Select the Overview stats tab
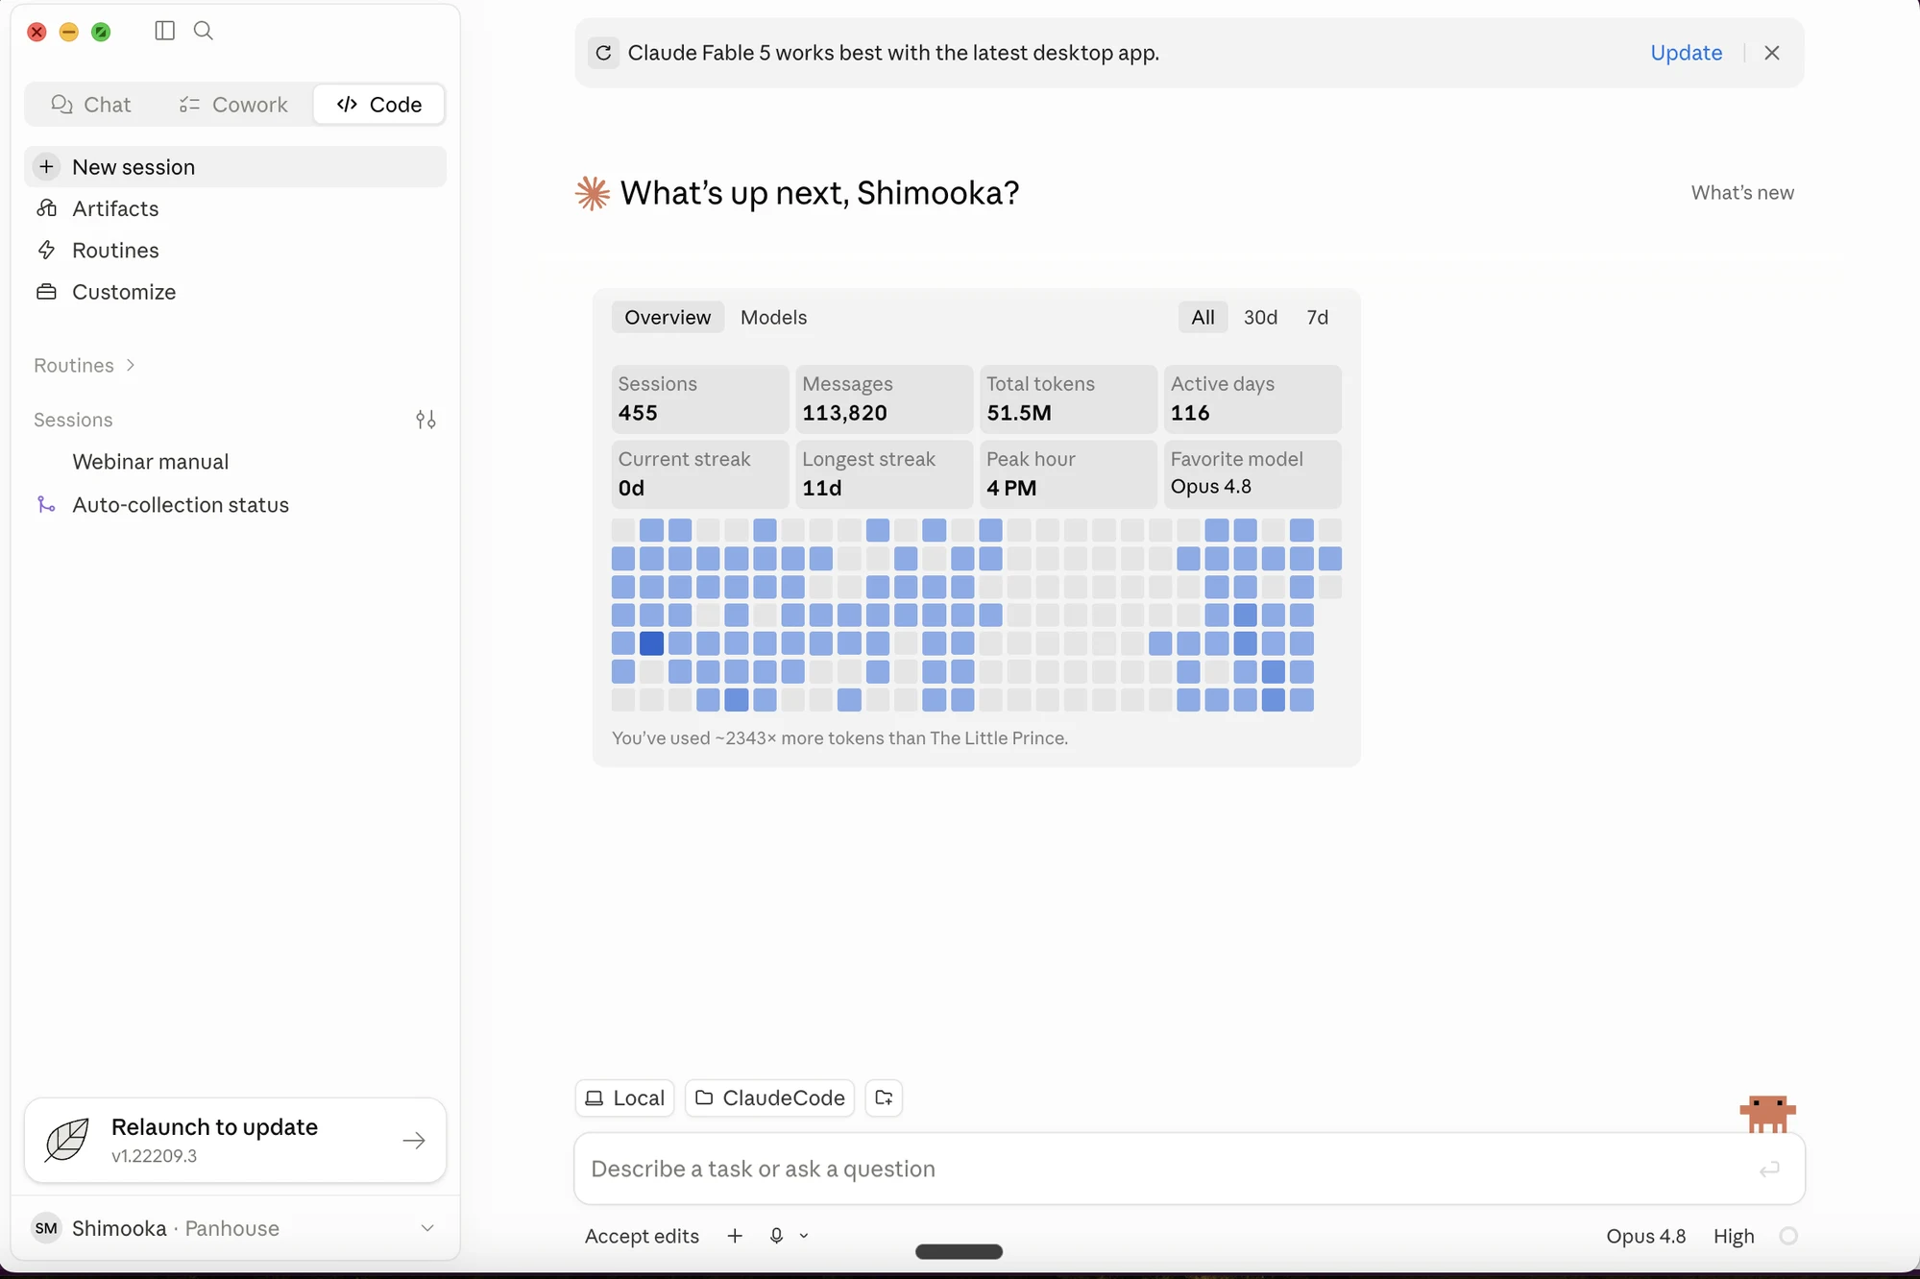Image resolution: width=1920 pixels, height=1279 pixels. click(668, 318)
